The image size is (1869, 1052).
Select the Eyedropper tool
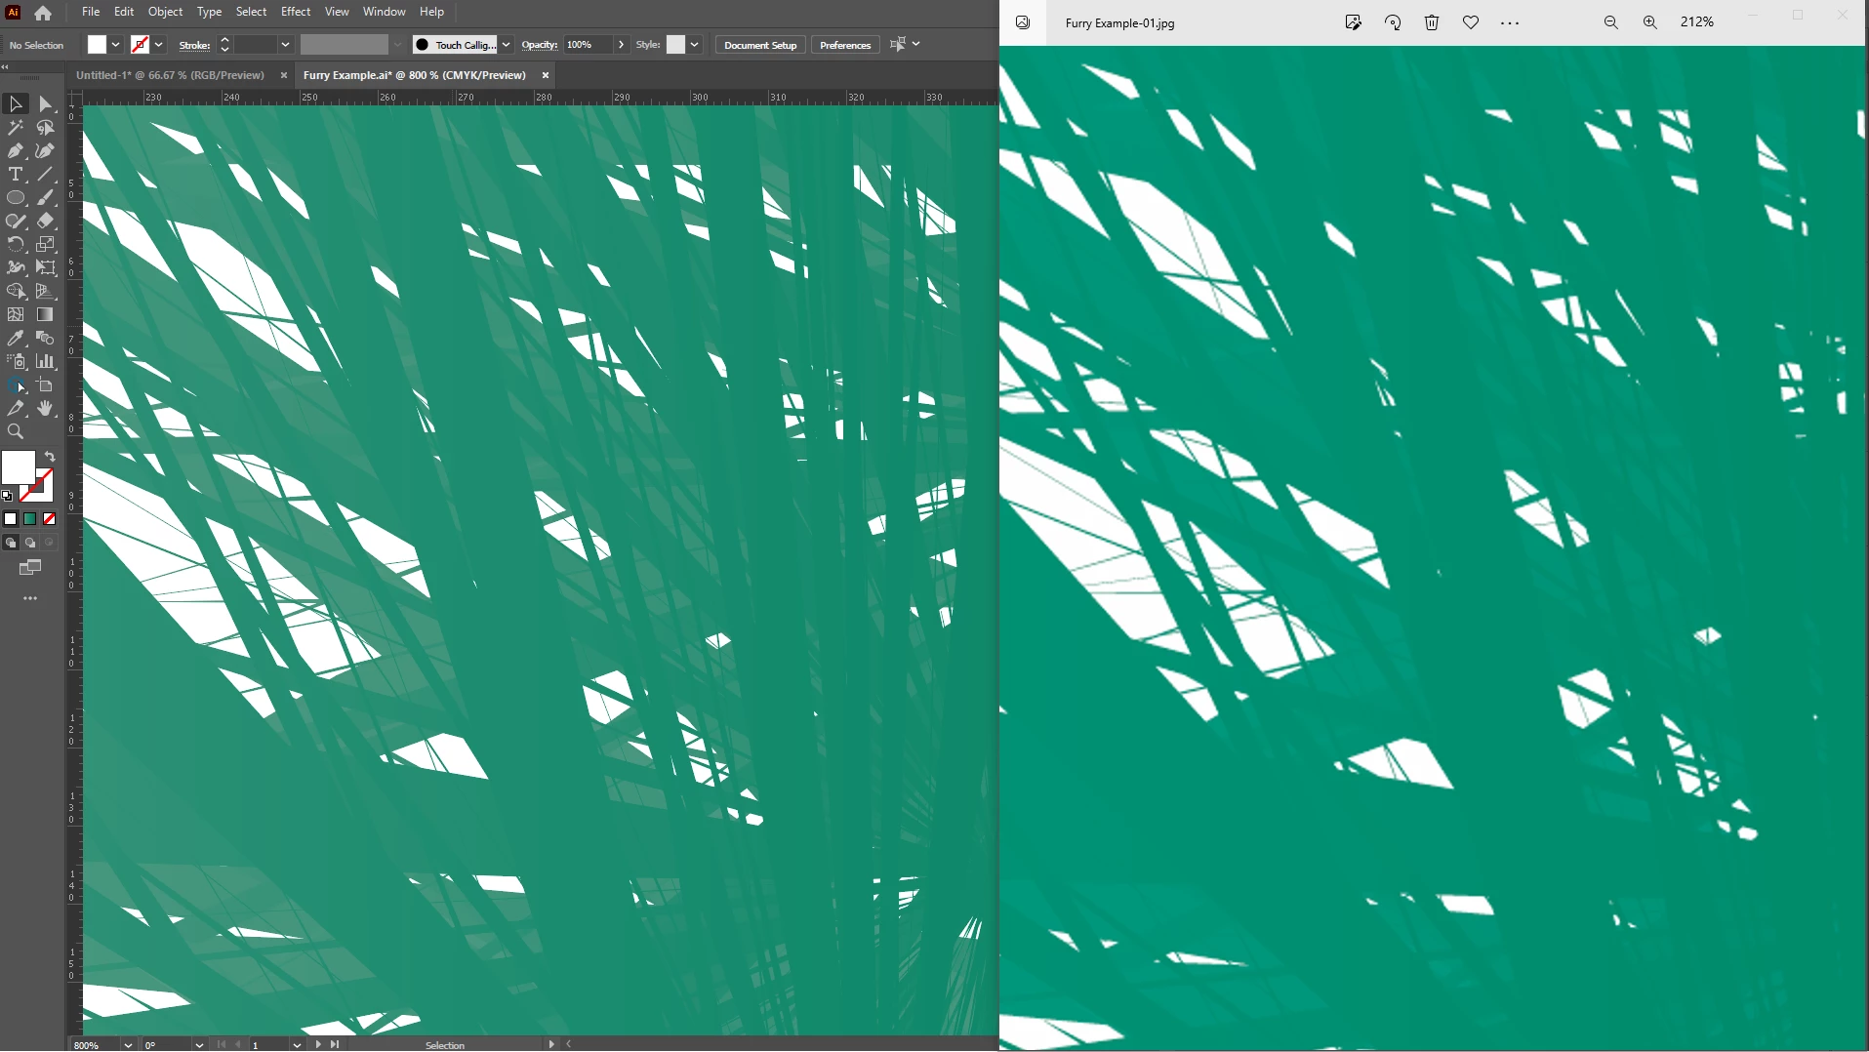pos(16,339)
